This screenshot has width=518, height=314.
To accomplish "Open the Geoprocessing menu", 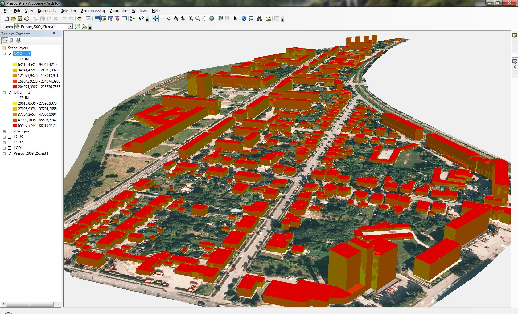I will click(93, 11).
